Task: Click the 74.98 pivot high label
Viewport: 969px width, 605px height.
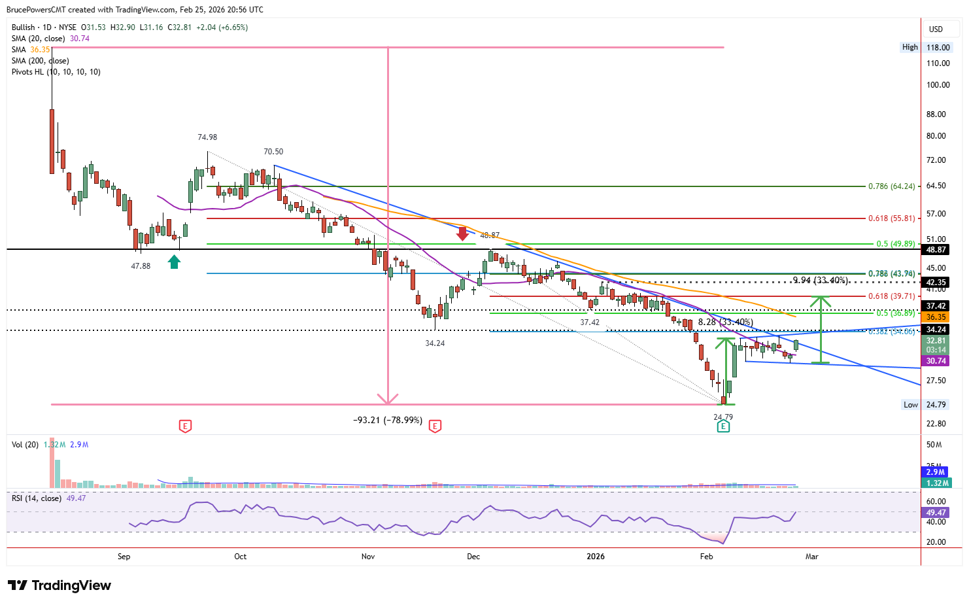Action: [207, 137]
